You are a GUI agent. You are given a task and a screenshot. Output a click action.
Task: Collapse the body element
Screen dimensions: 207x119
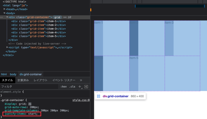click(x=4, y=13)
